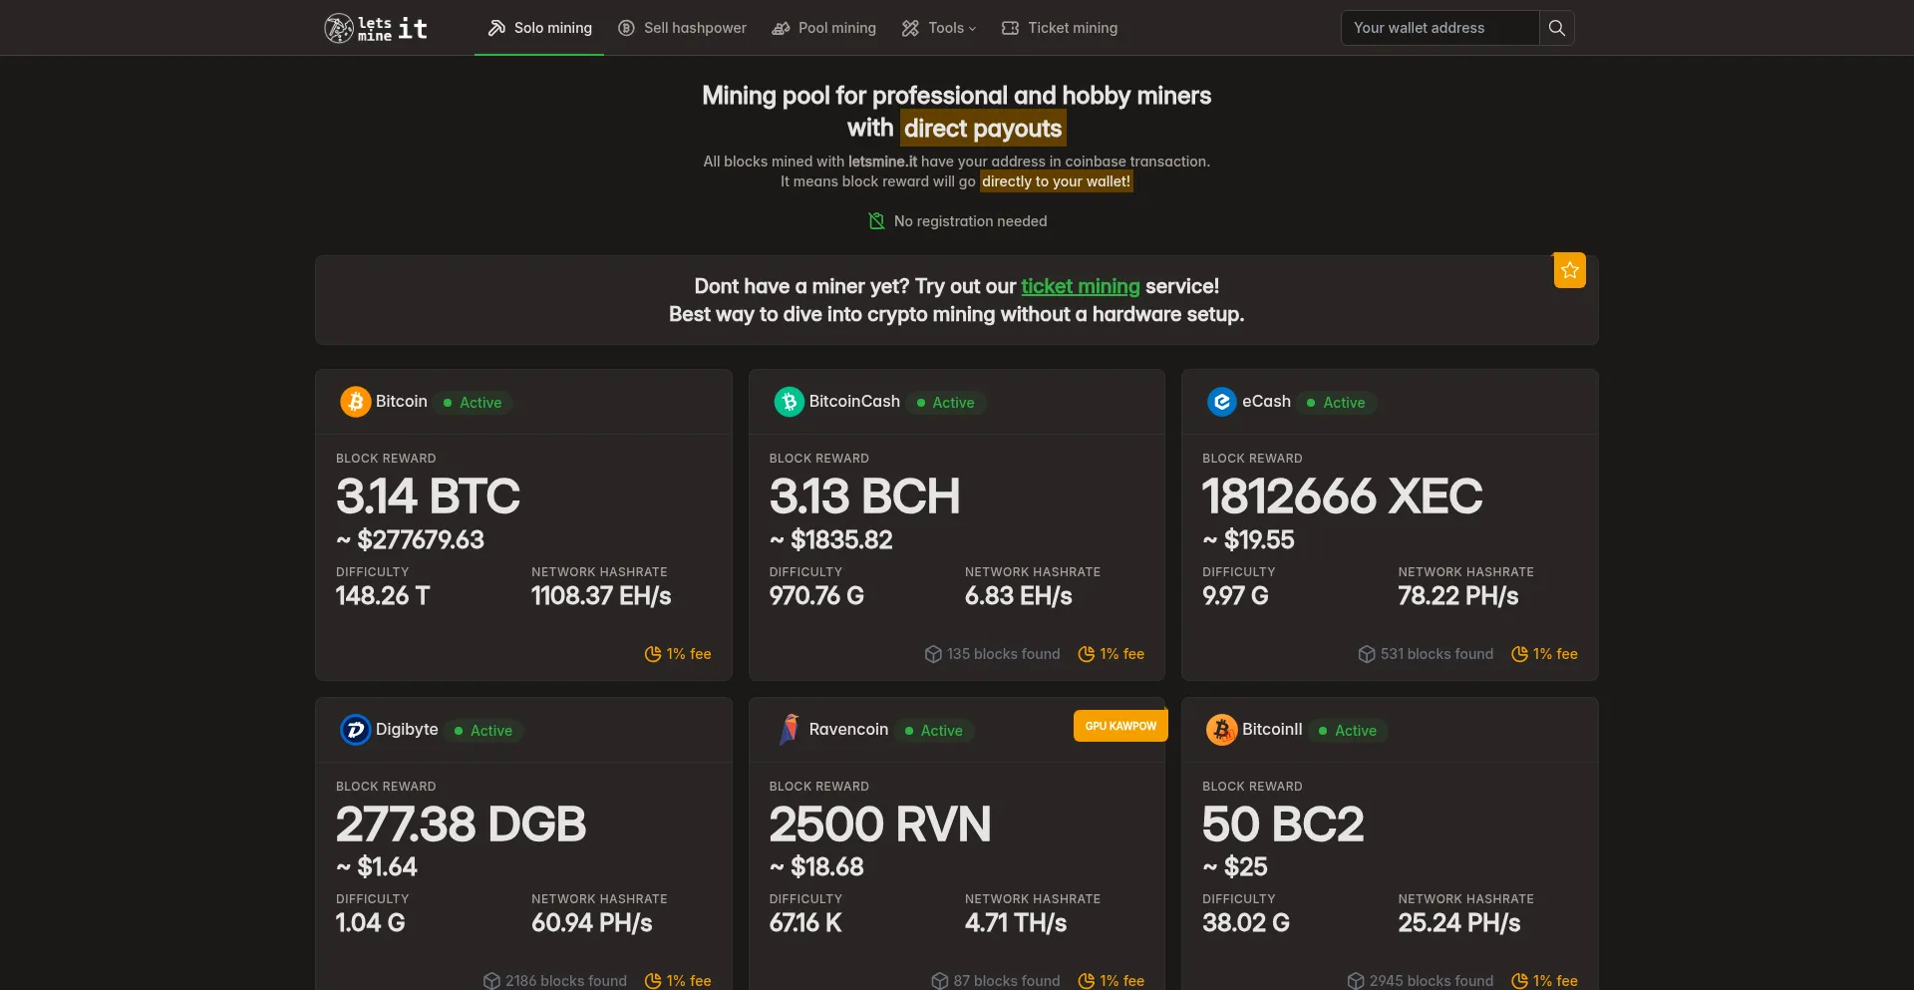Click the yellow star favorite icon
Screen dimensions: 1914x990
pyautogui.click(x=1569, y=270)
